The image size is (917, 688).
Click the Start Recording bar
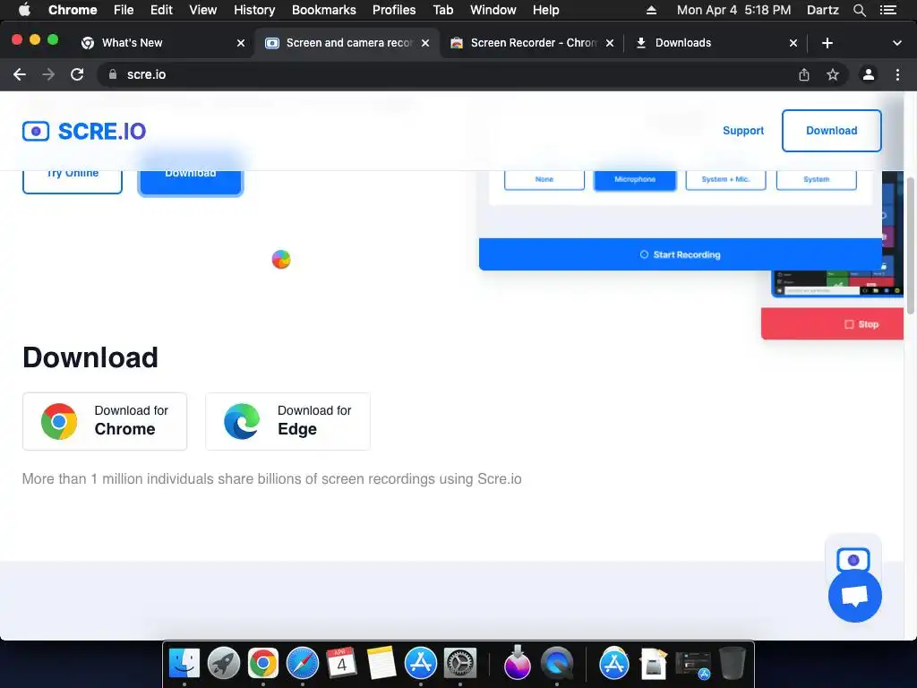coord(681,254)
